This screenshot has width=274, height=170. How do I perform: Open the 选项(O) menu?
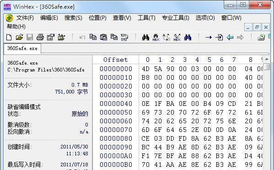tap(205, 18)
